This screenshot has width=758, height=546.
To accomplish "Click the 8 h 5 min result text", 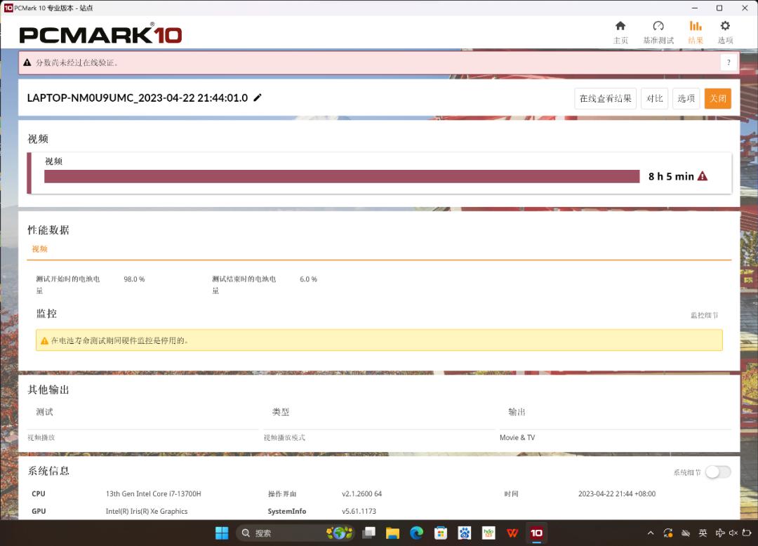I will click(x=671, y=176).
